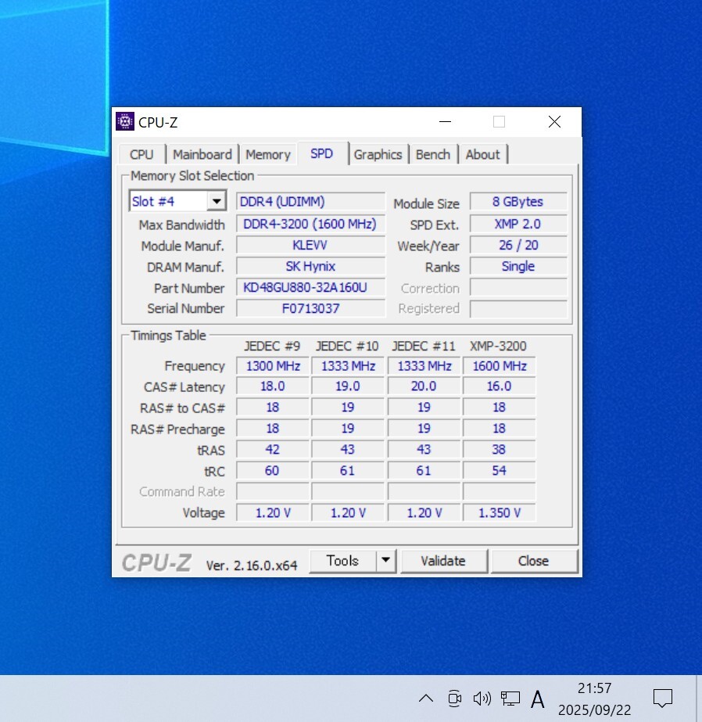Toggle the IME input mode 'A' indicator
The width and height of the screenshot is (702, 722).
pos(537,699)
